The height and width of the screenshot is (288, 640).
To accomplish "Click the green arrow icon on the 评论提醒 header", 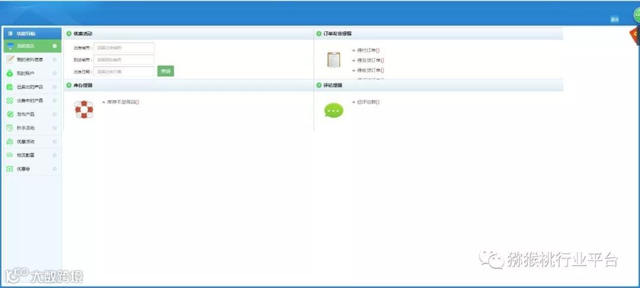I will click(319, 85).
